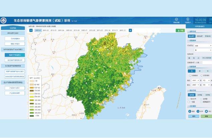This screenshot has height=138, width=212.
Task: Click the >550 dark green legend swatch
Action: tap(32, 116)
